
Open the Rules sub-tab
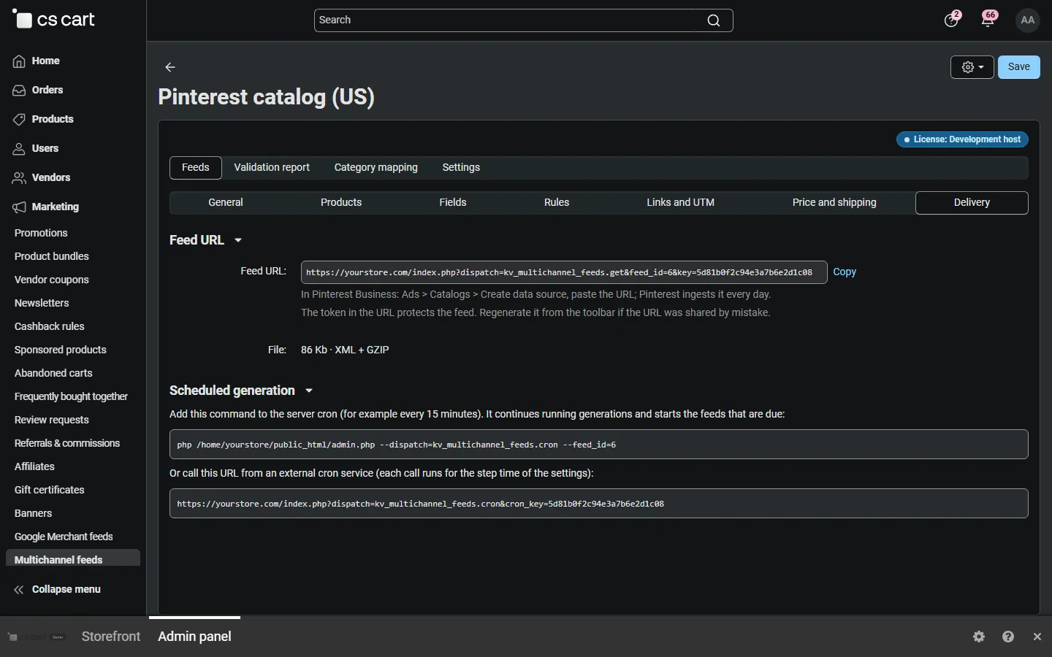pyautogui.click(x=557, y=202)
